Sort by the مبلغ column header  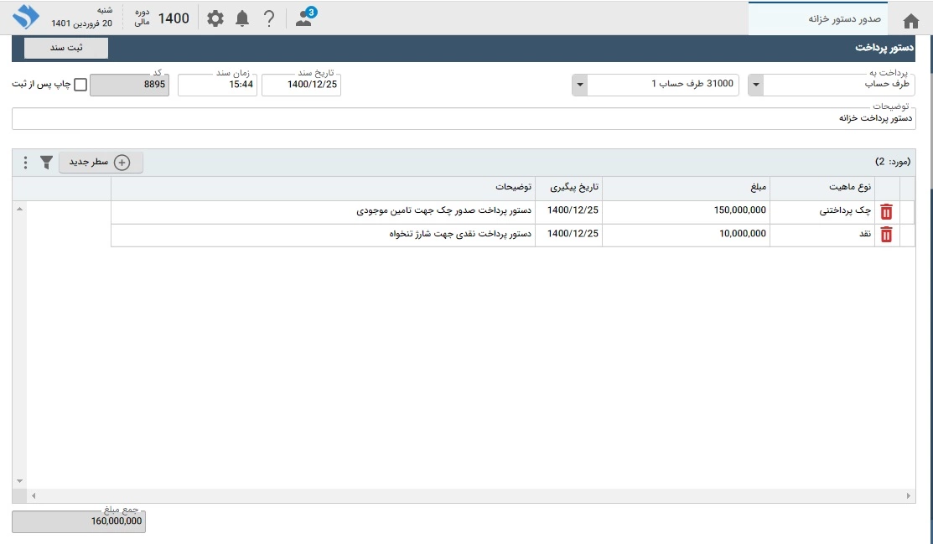686,188
